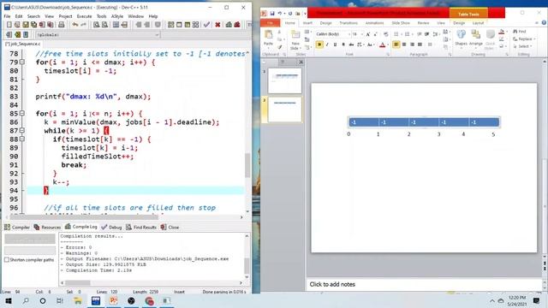Click Print icon in Dev-C++ toolbar
Viewport: 548px width, 308px height.
[61, 25]
